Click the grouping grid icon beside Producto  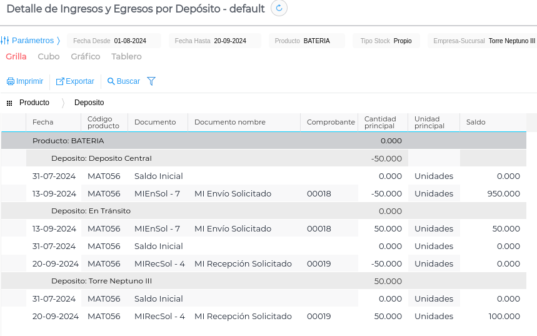(x=9, y=103)
